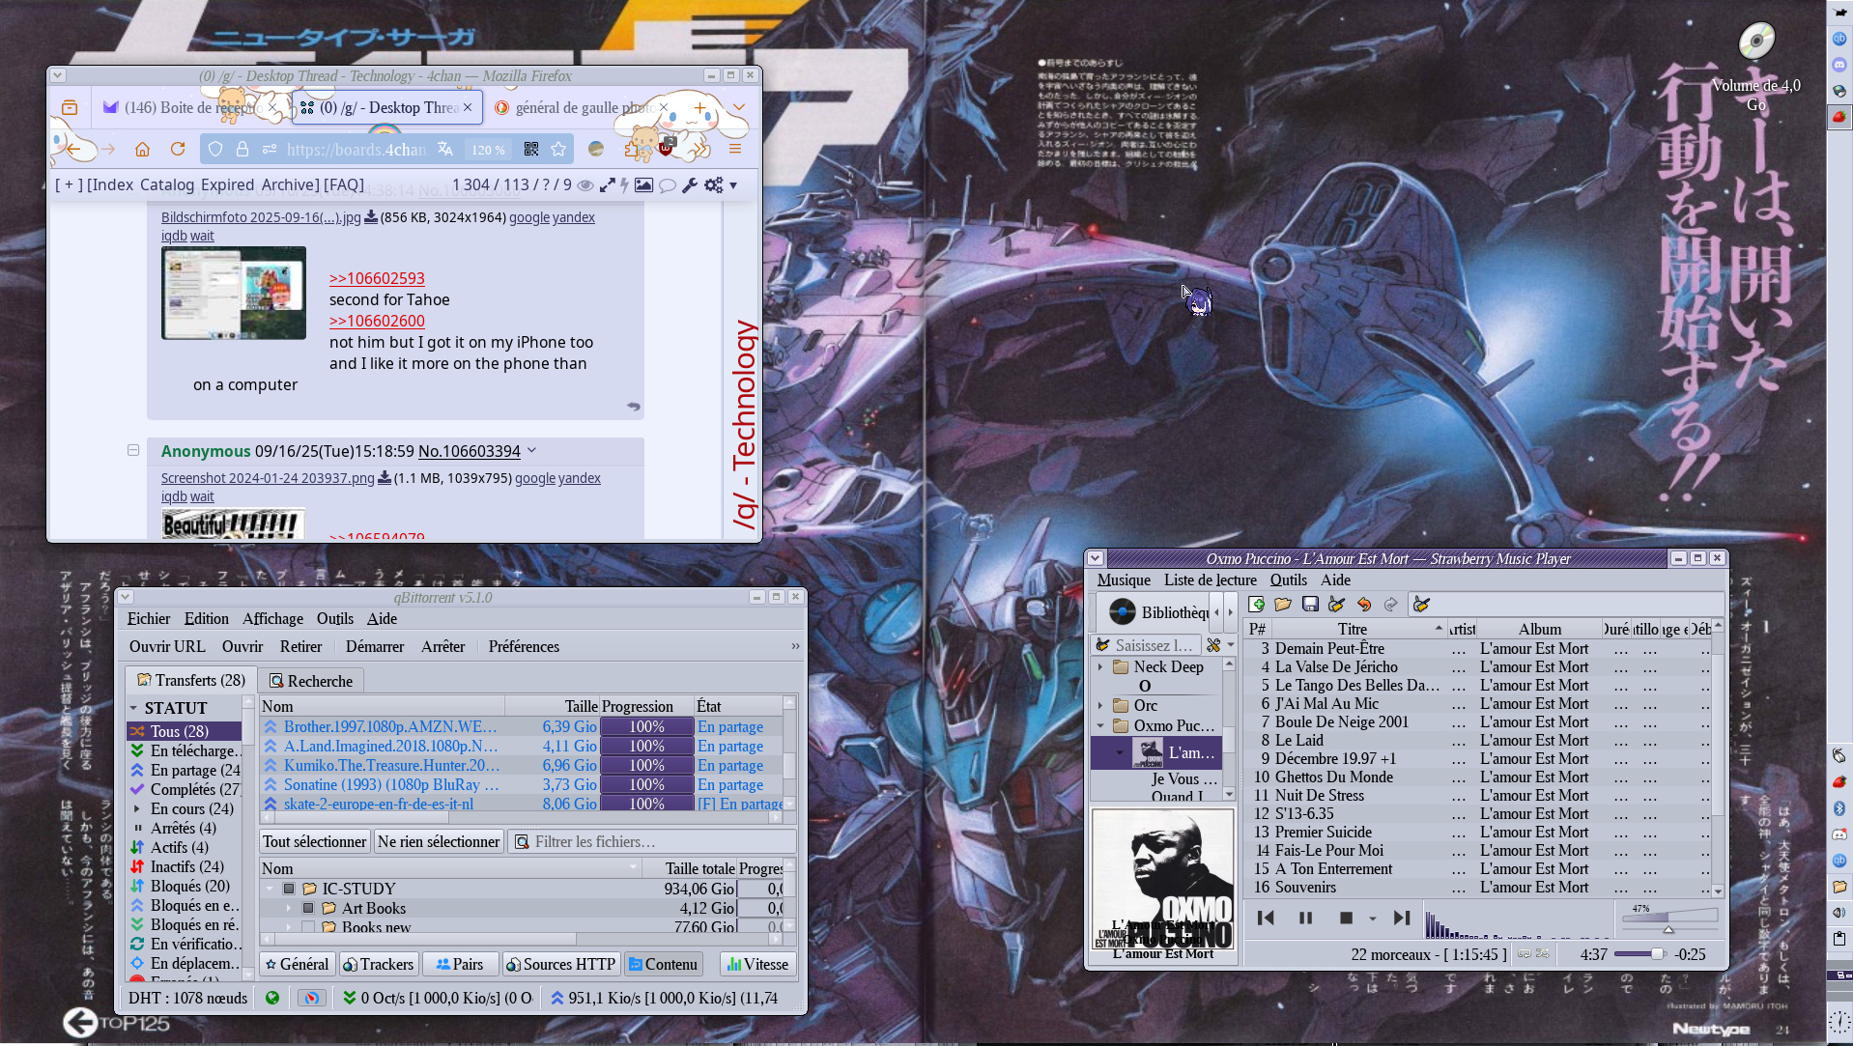This screenshot has height=1046, width=1853.
Task: Skip to next track in Strawberry
Action: (1401, 918)
